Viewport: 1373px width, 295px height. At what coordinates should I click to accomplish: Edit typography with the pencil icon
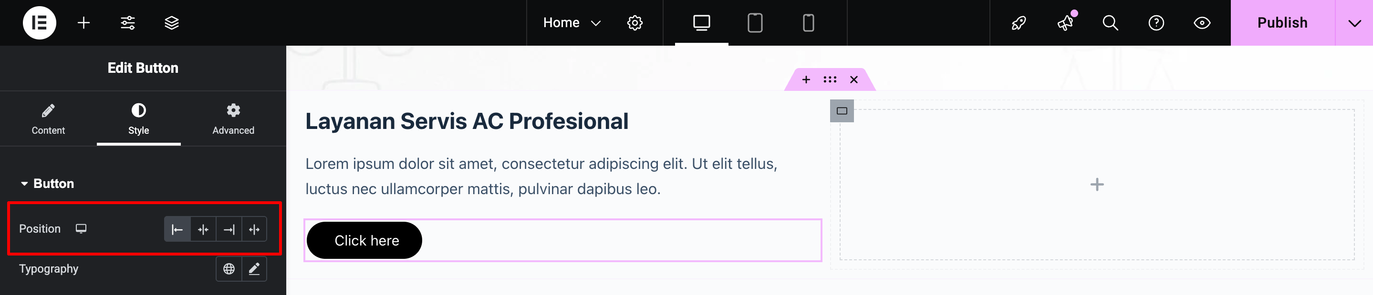click(x=254, y=269)
